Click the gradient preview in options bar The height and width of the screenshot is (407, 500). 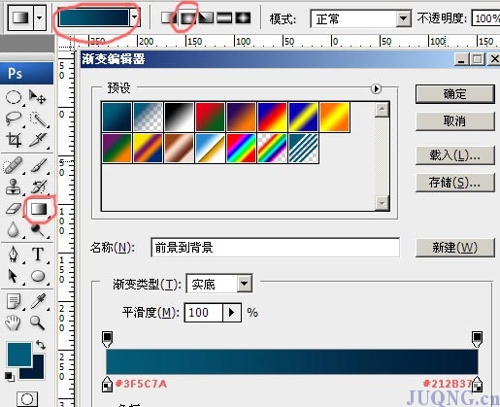(x=94, y=17)
